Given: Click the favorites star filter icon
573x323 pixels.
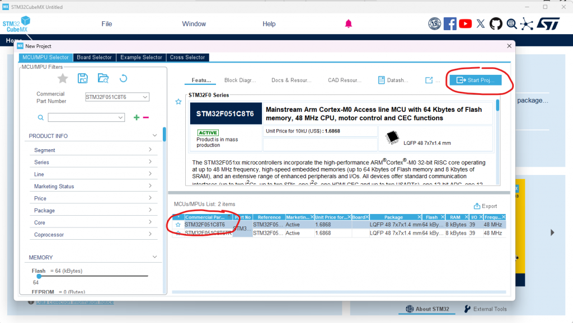Looking at the screenshot, I should [x=63, y=78].
